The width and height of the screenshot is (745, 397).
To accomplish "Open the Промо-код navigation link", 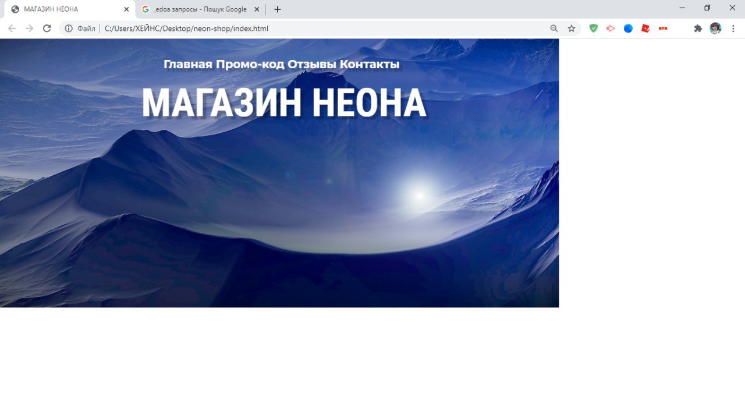I will (x=250, y=64).
